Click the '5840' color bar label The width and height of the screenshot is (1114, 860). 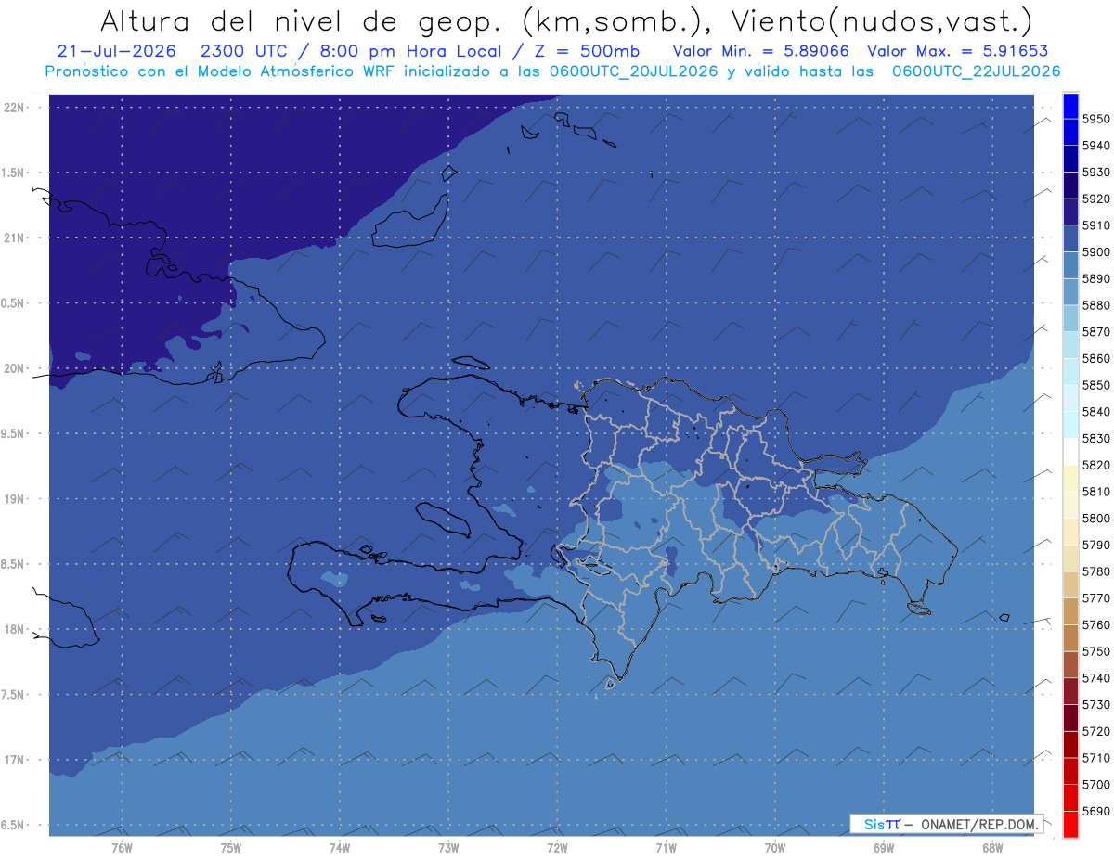point(1095,412)
